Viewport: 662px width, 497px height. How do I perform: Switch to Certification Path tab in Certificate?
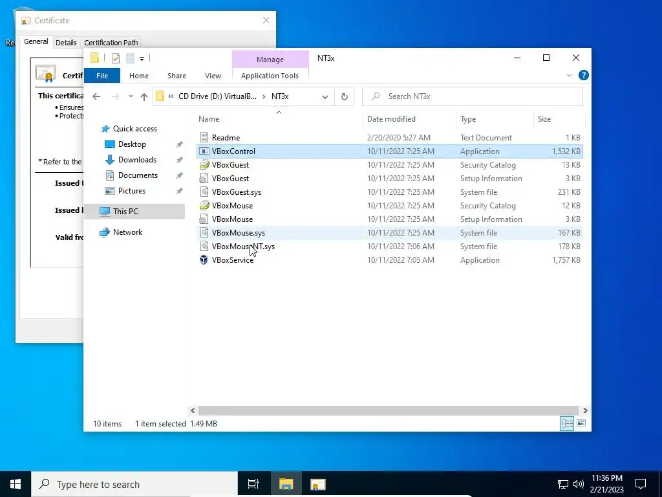click(111, 42)
